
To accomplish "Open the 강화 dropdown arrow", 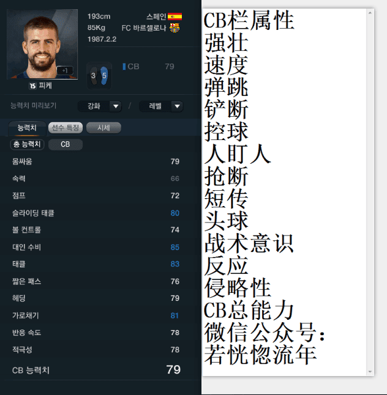I will [x=116, y=106].
